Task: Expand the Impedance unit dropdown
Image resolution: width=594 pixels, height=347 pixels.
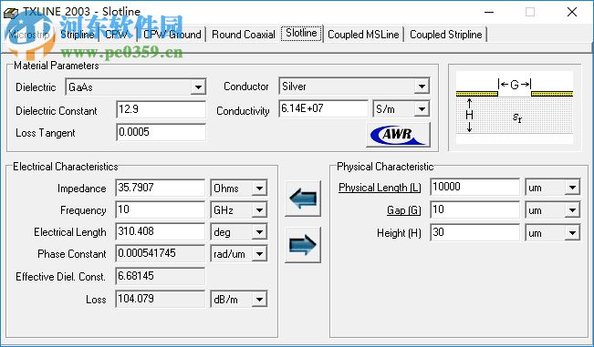Action: [259, 189]
